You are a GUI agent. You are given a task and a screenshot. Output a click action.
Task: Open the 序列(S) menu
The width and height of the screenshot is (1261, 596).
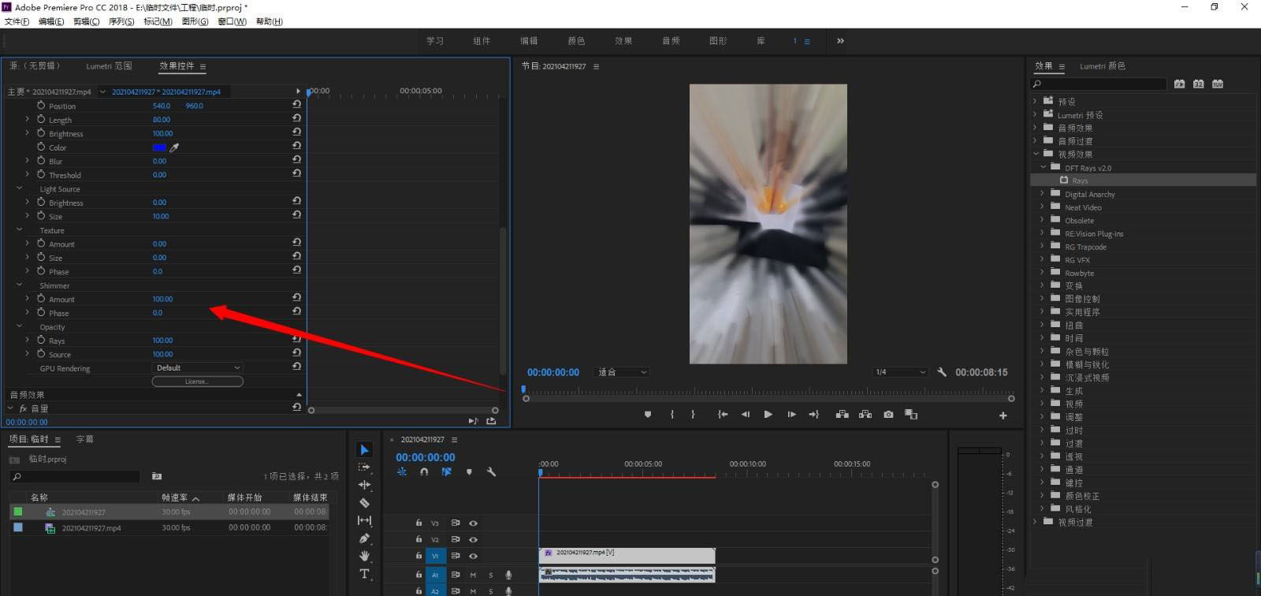tap(121, 21)
